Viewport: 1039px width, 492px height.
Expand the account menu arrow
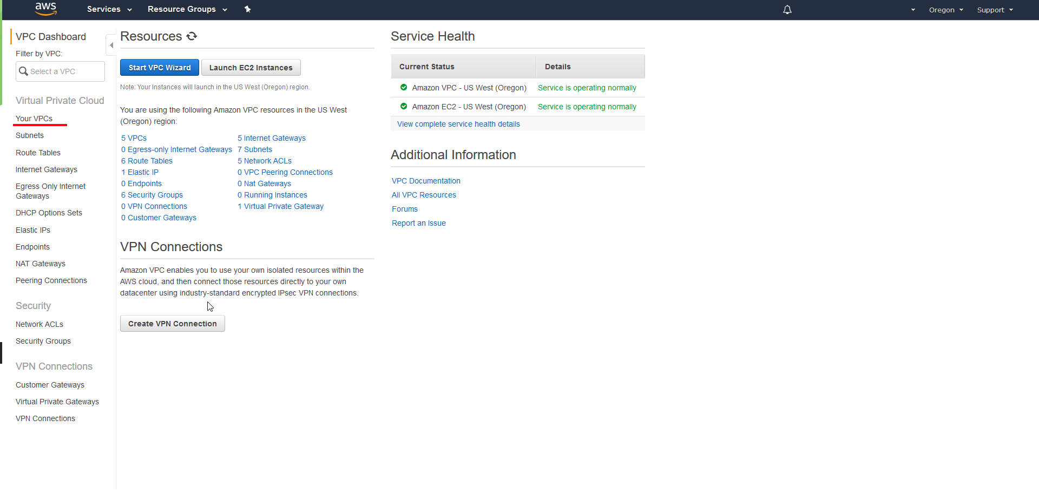pyautogui.click(x=913, y=10)
